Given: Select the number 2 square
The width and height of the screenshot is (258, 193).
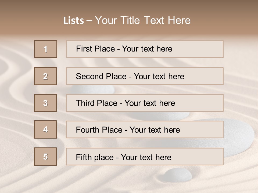Looking at the screenshot, I should click(x=45, y=76).
